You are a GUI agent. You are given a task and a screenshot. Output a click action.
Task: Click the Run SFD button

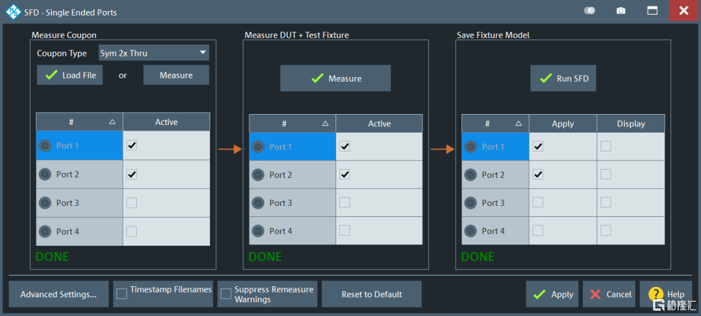[563, 78]
